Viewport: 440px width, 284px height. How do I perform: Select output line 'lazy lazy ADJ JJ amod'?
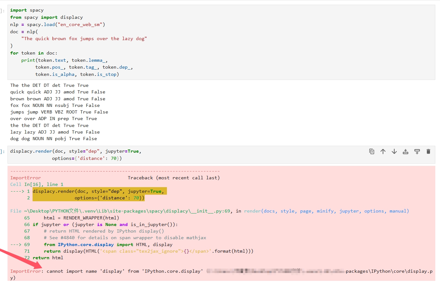[55, 132]
